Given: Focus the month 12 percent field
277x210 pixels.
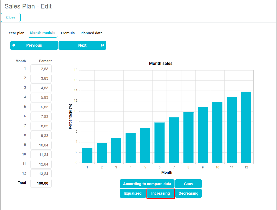Looking at the screenshot, I should click(41, 174).
